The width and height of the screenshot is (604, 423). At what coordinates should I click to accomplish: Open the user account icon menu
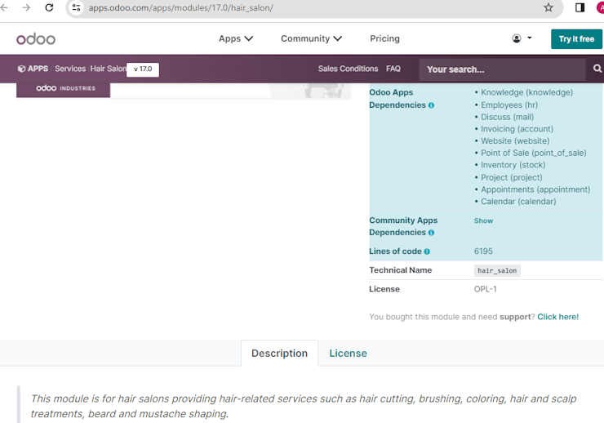[x=522, y=38]
